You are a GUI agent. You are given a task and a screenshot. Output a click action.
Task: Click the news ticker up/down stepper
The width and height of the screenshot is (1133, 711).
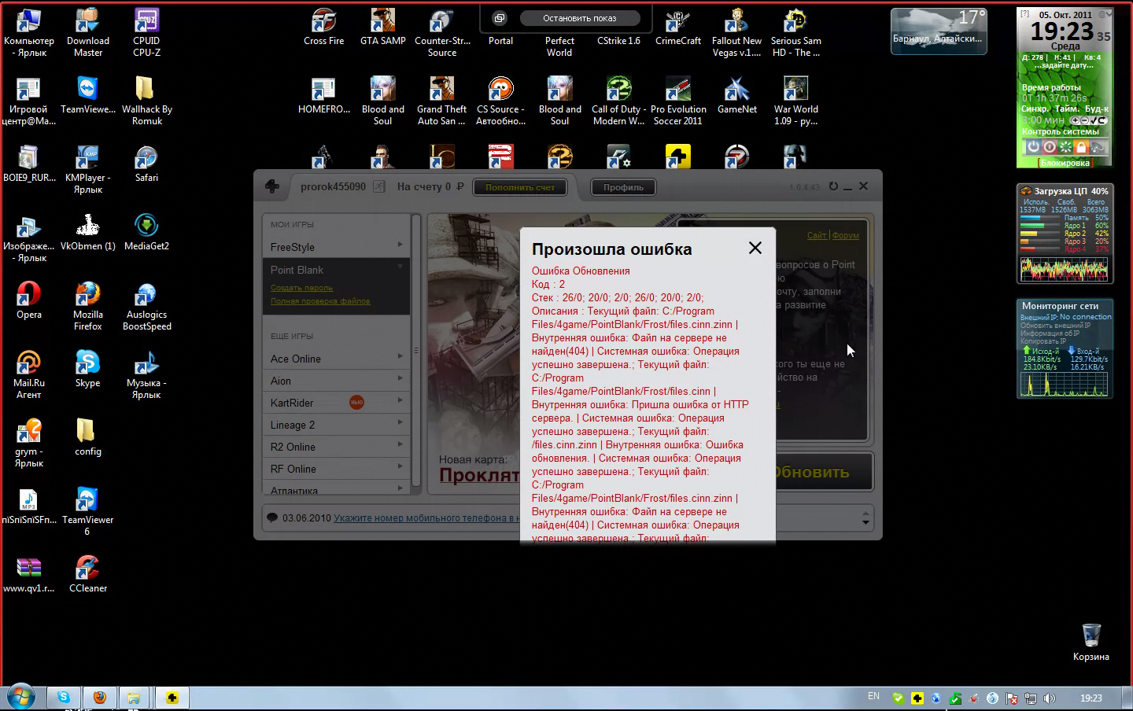click(865, 518)
